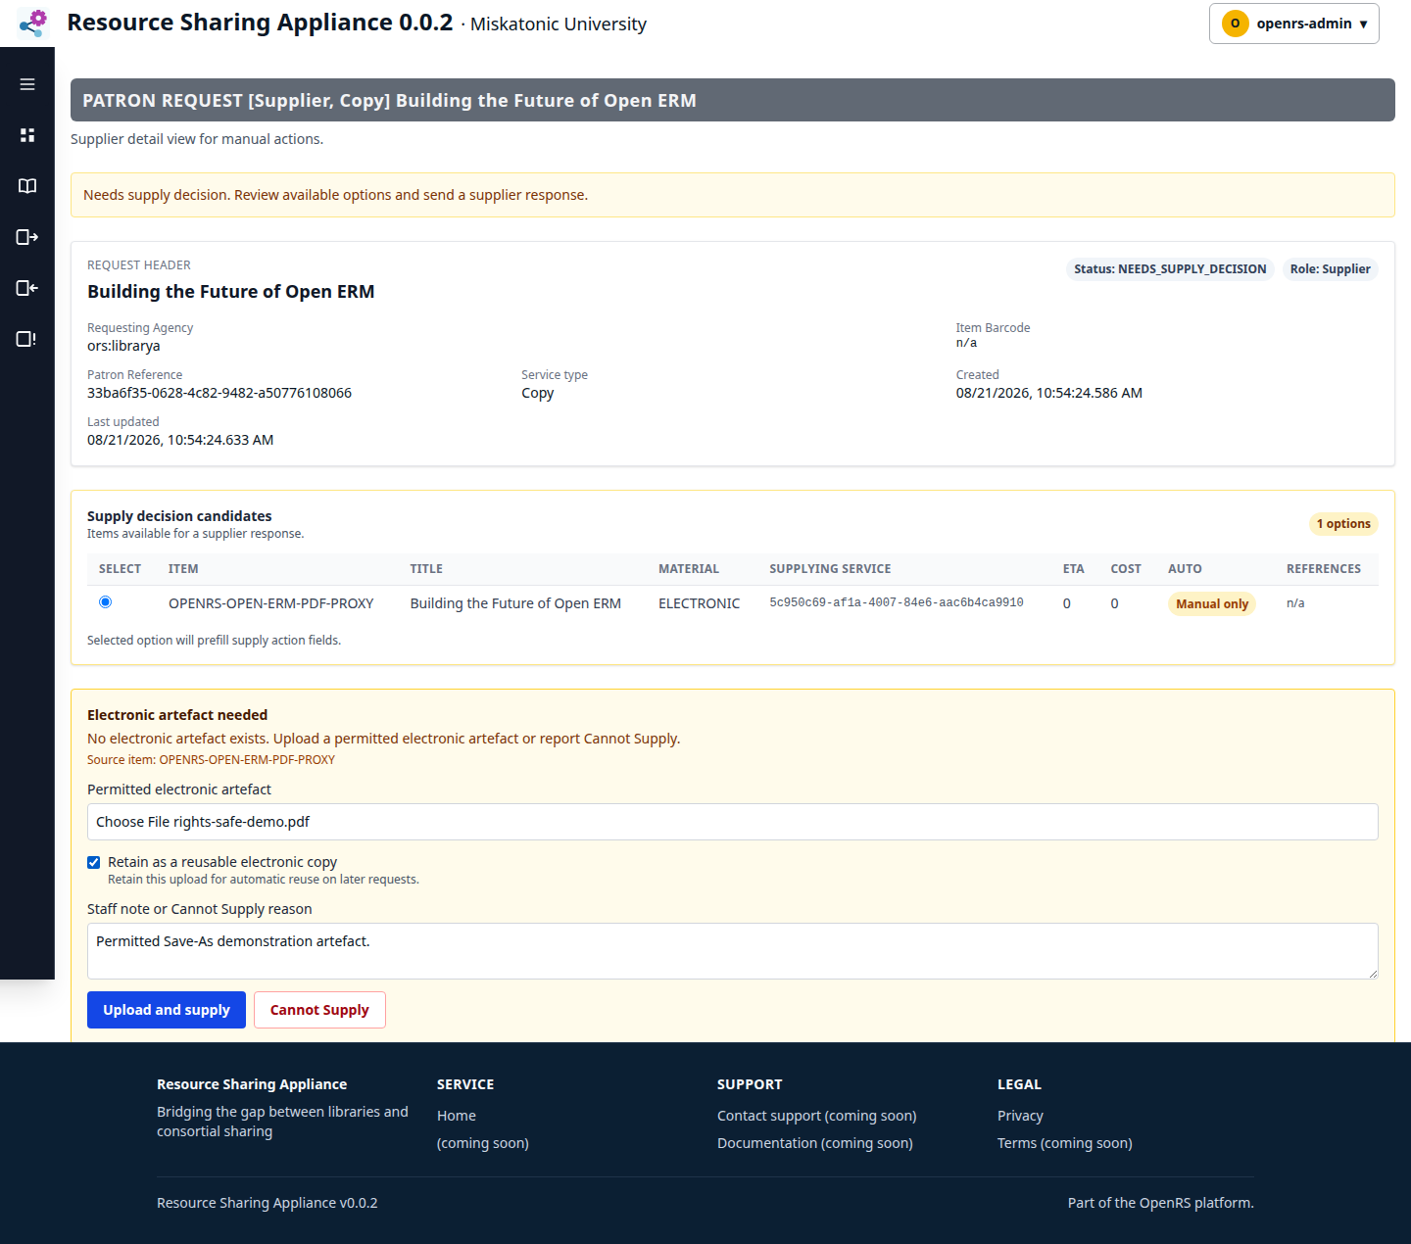
Task: Expand the openrs-admin user dropdown
Action: tap(1293, 24)
